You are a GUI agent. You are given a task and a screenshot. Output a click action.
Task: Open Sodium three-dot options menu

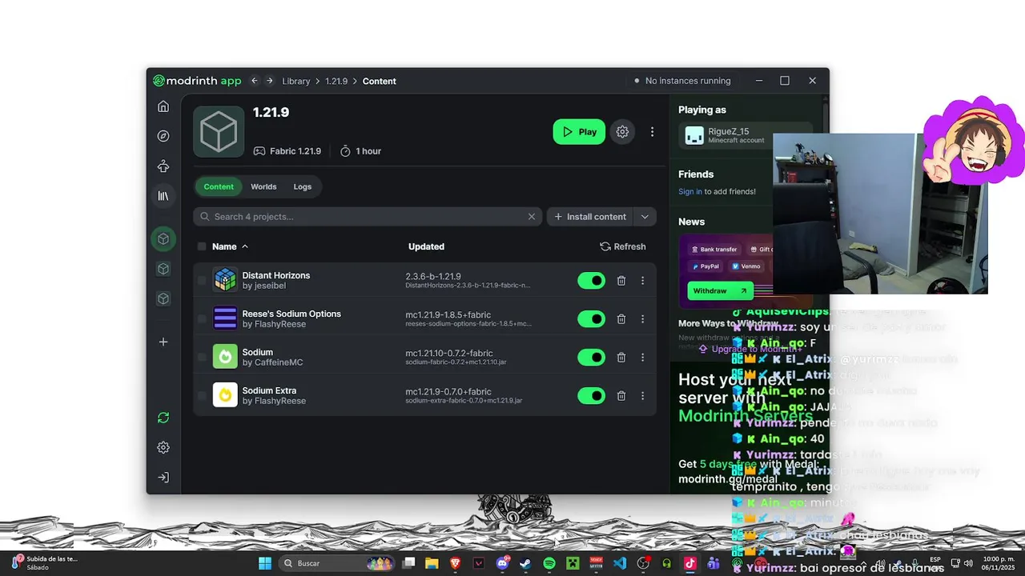pyautogui.click(x=642, y=358)
